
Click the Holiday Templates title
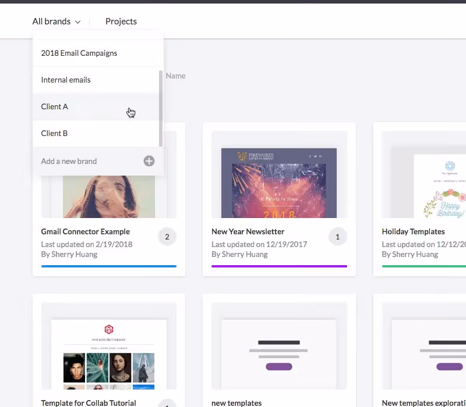point(413,231)
